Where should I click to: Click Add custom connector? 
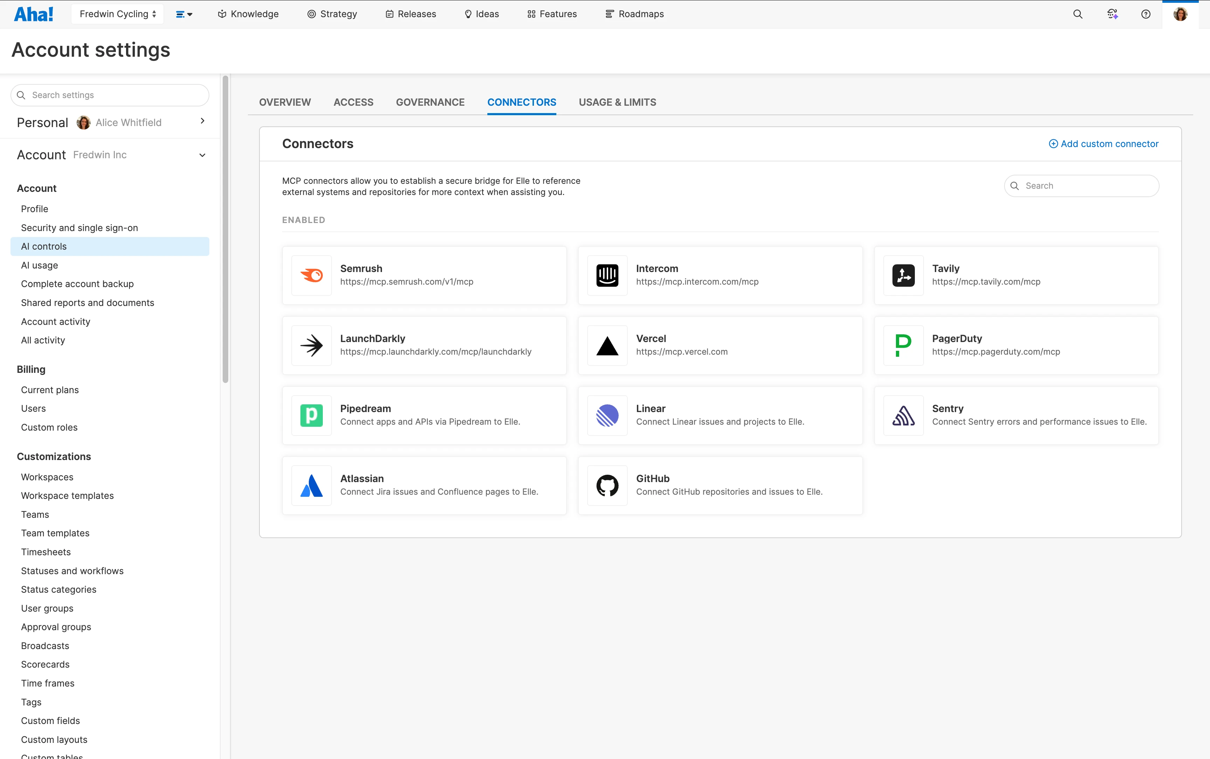[x=1104, y=144]
